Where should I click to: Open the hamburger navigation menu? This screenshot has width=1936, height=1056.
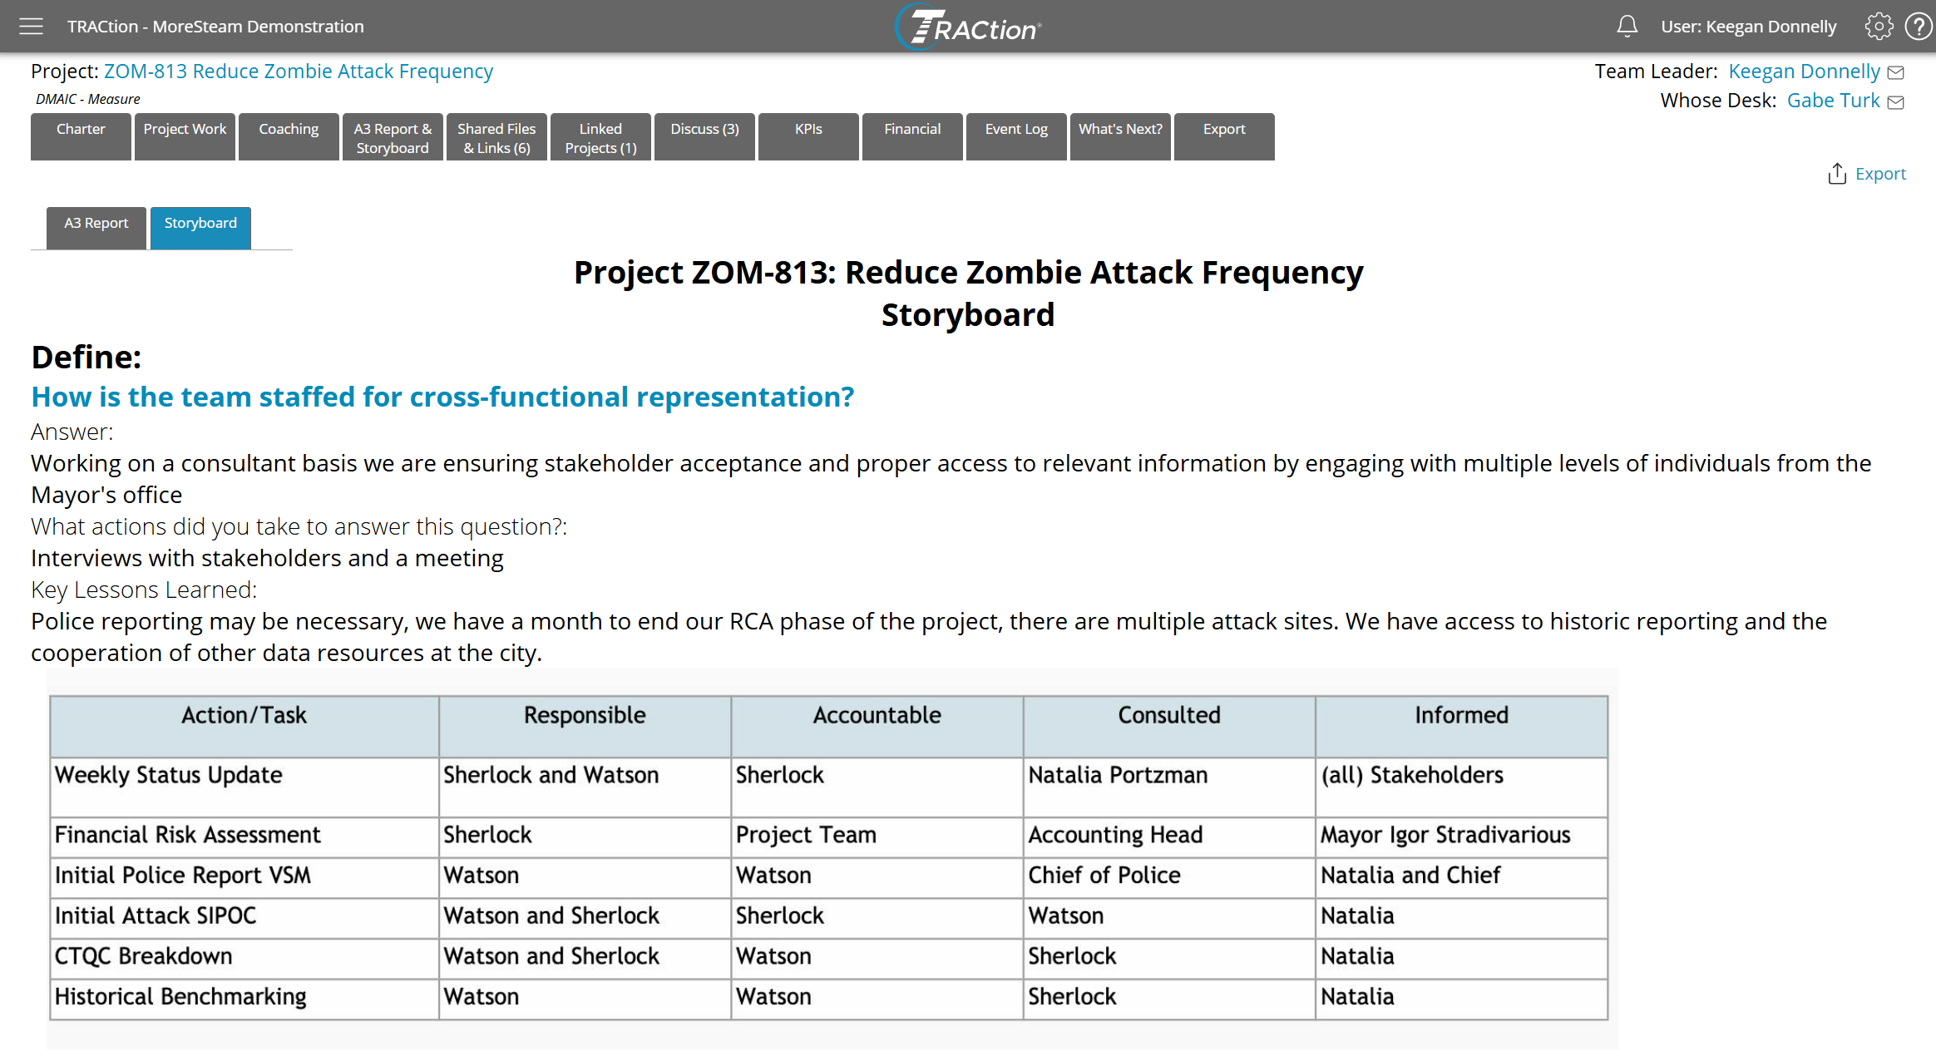coord(31,27)
